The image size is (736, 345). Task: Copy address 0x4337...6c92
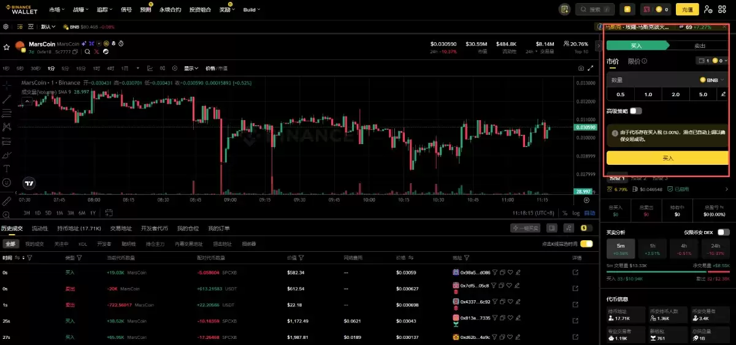[503, 301]
